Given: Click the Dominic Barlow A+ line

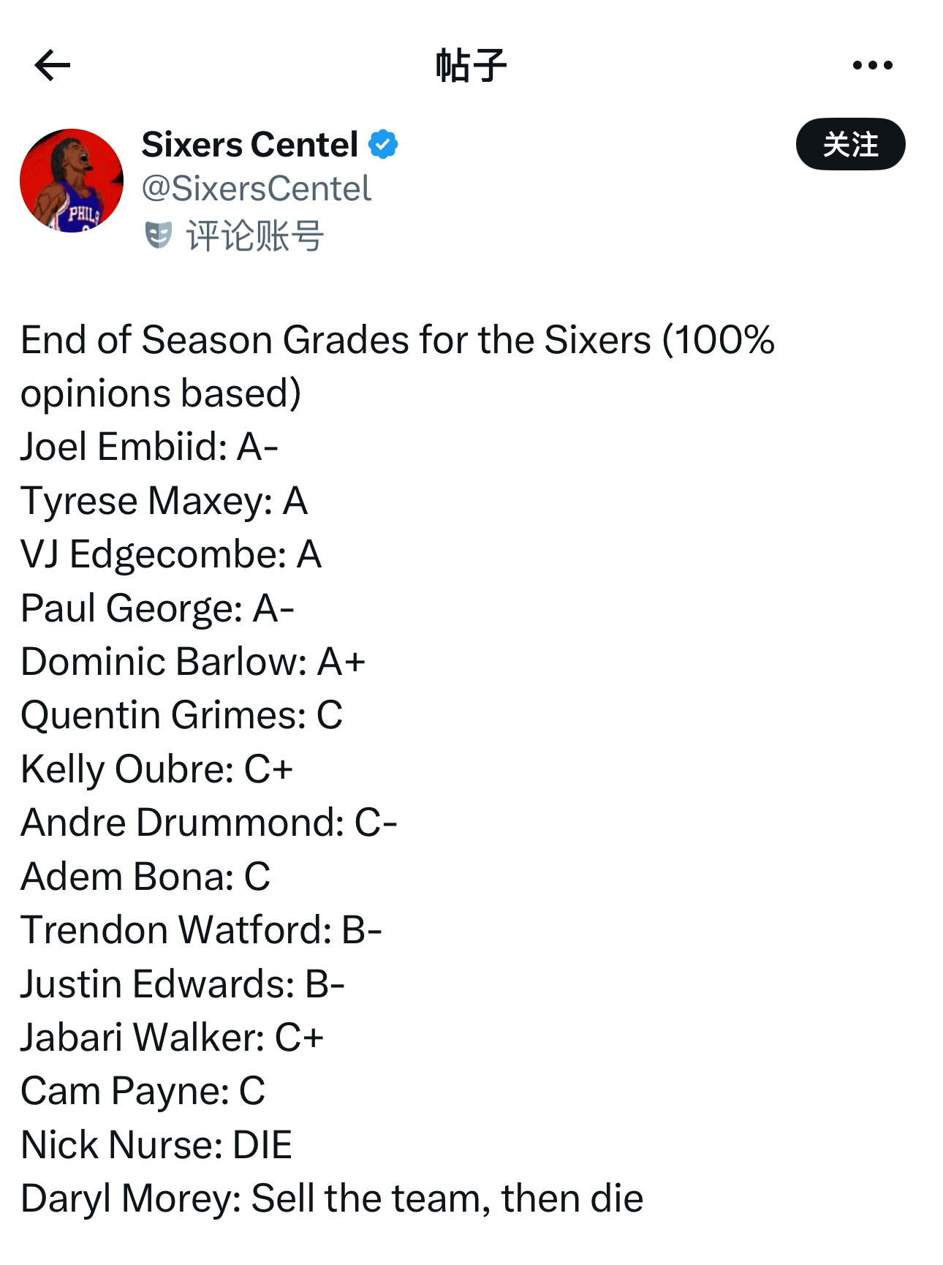Looking at the screenshot, I should (193, 662).
